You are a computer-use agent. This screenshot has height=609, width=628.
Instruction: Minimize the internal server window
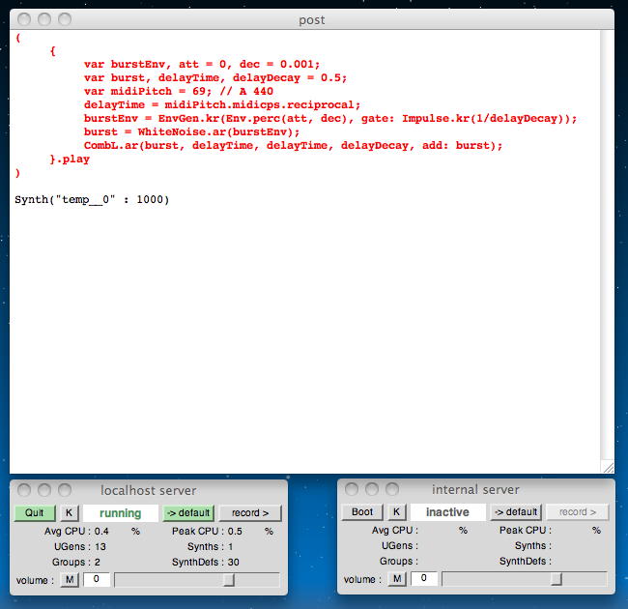(372, 489)
